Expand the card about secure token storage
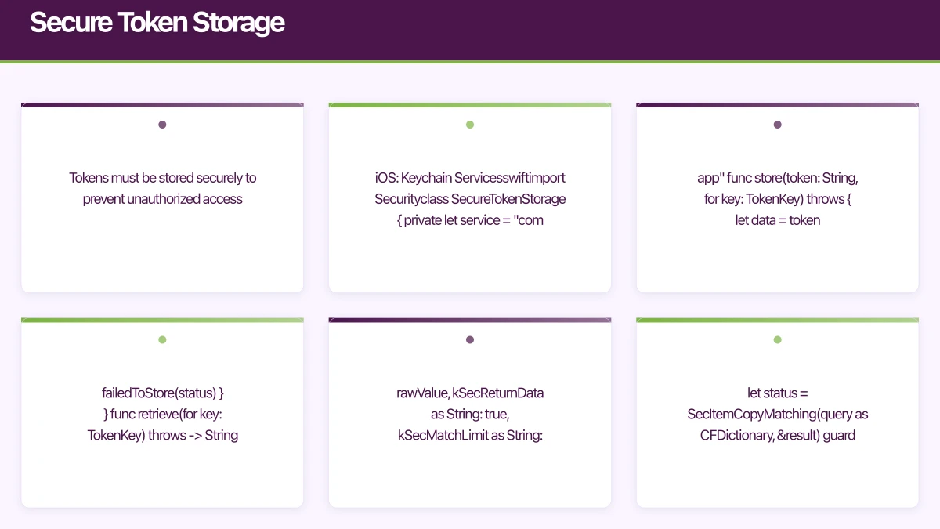Image resolution: width=940 pixels, height=529 pixels. [162, 197]
